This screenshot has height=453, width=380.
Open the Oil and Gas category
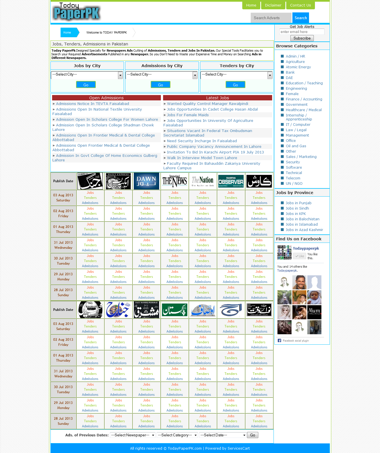(x=296, y=146)
